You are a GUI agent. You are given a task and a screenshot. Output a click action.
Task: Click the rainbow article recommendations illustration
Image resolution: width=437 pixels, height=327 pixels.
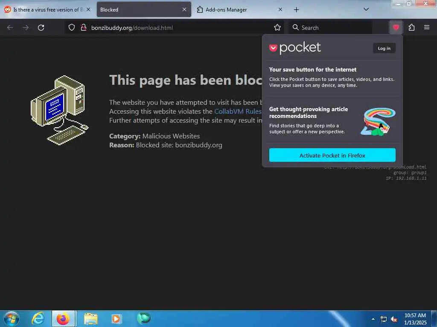pyautogui.click(x=378, y=122)
